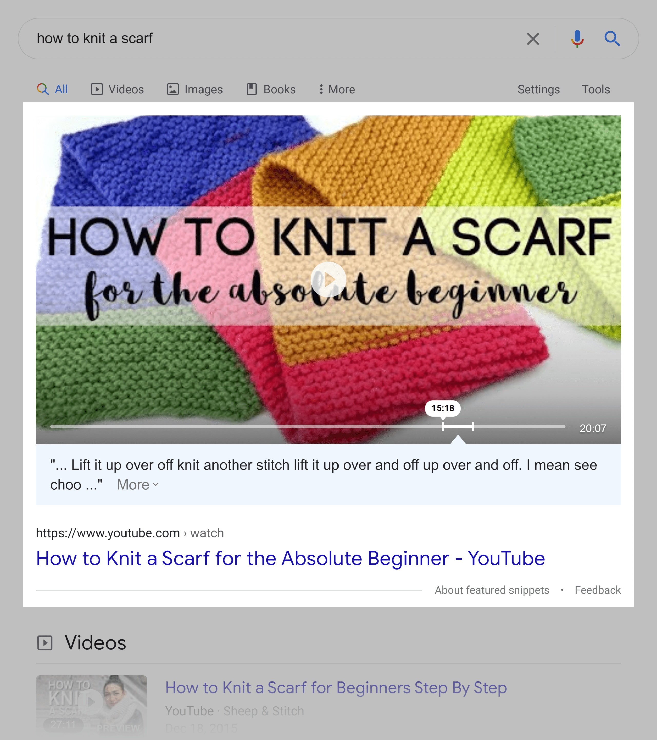Click the clear search input X icon
This screenshot has width=657, height=740.
coord(533,38)
